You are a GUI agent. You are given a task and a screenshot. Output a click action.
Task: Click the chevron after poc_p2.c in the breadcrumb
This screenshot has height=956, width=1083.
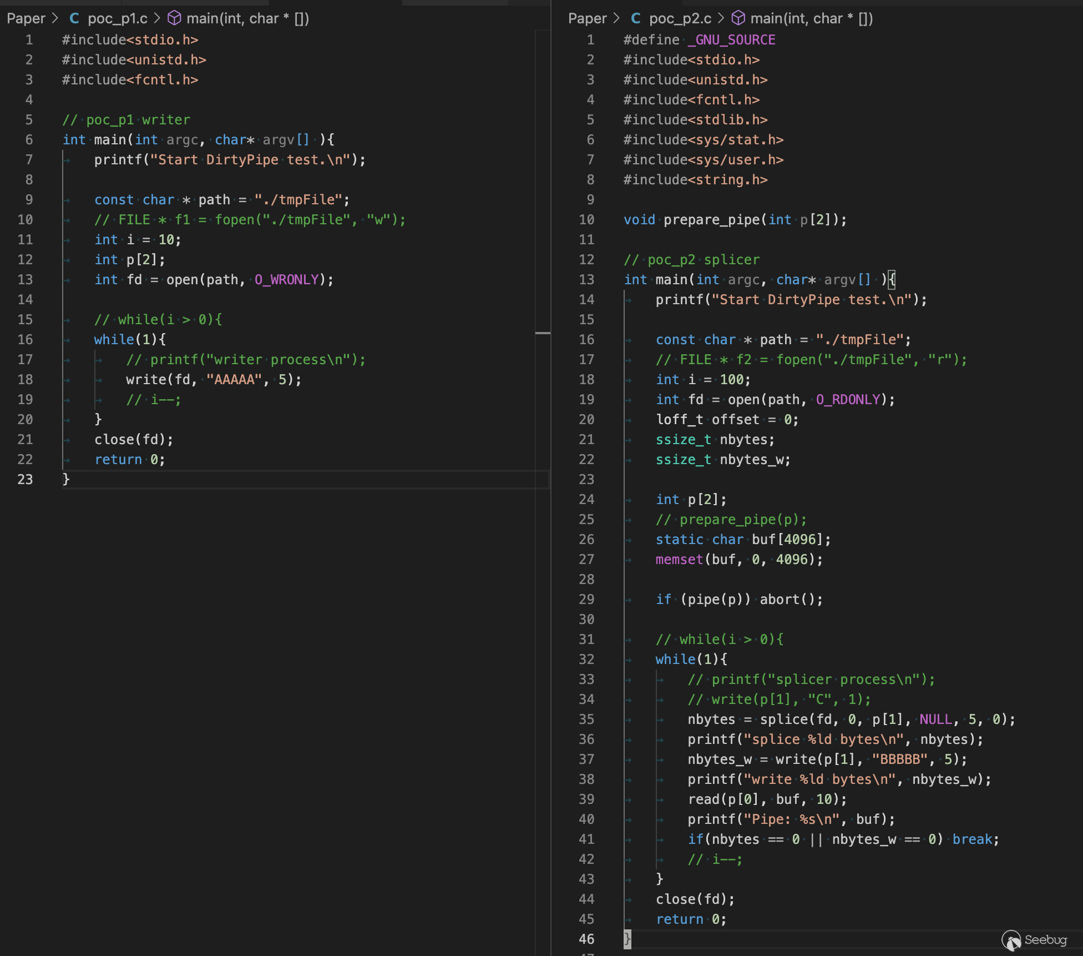click(x=721, y=18)
